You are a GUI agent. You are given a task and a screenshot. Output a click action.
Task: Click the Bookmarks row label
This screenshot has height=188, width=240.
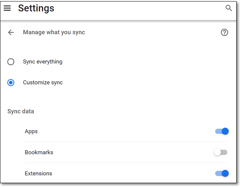pyautogui.click(x=39, y=152)
